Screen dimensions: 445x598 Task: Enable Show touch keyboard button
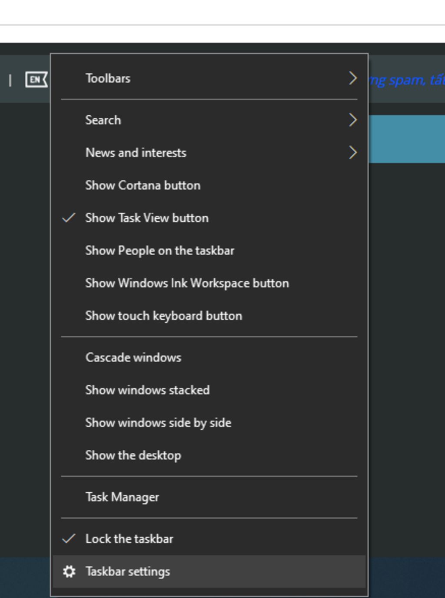(209, 316)
